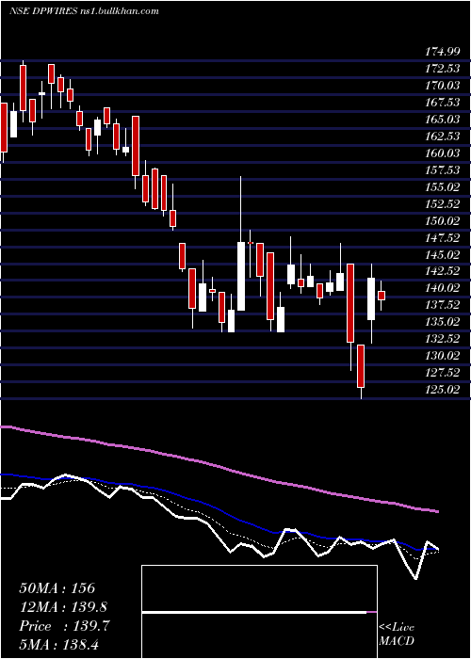
Task: Click the 132.52 price axis label
Action: [443, 339]
